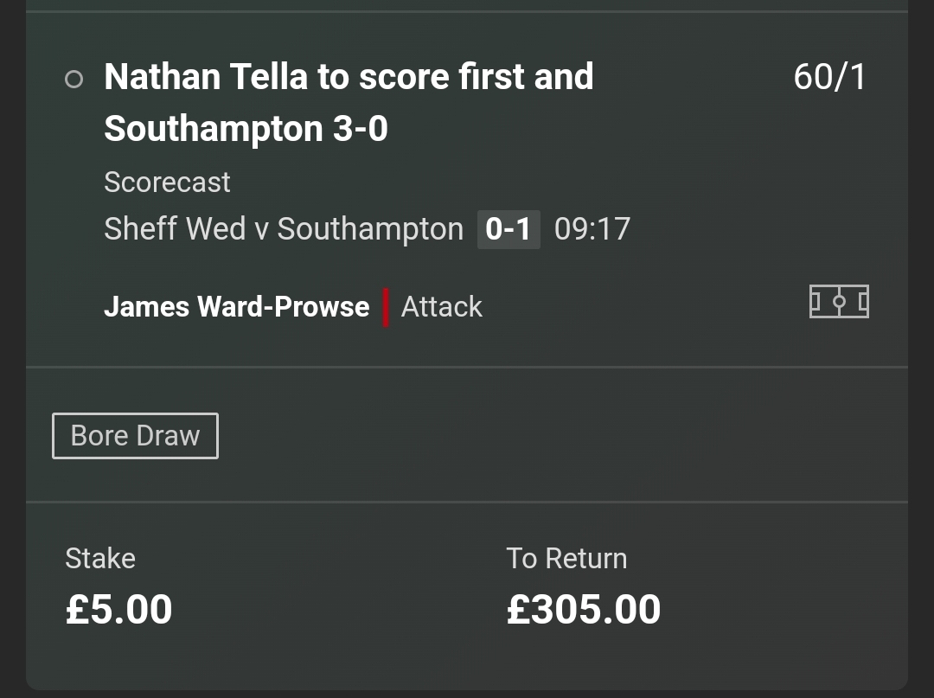Open the Sheff Wed v Southampton match
The width and height of the screenshot is (934, 698).
pos(283,229)
